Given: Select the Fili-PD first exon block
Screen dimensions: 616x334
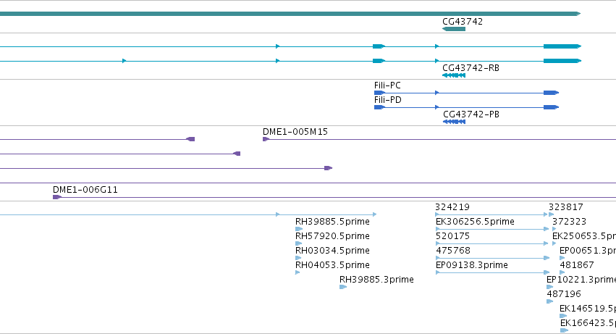Looking at the screenshot, I should tap(379, 107).
